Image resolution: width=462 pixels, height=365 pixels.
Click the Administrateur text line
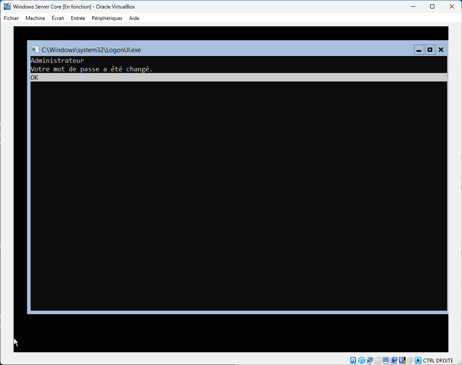point(57,60)
